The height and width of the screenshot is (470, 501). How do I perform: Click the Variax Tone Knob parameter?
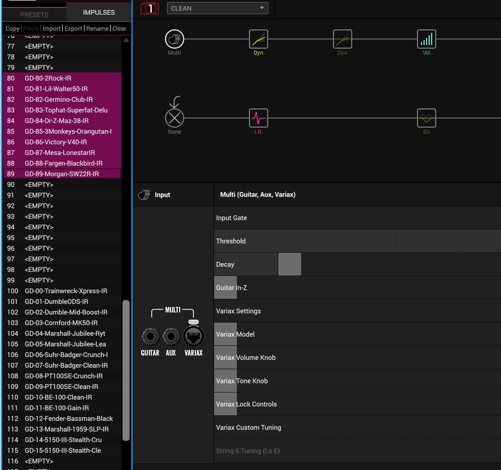click(357, 381)
